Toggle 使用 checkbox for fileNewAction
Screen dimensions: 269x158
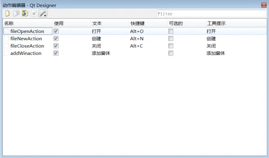(56, 39)
